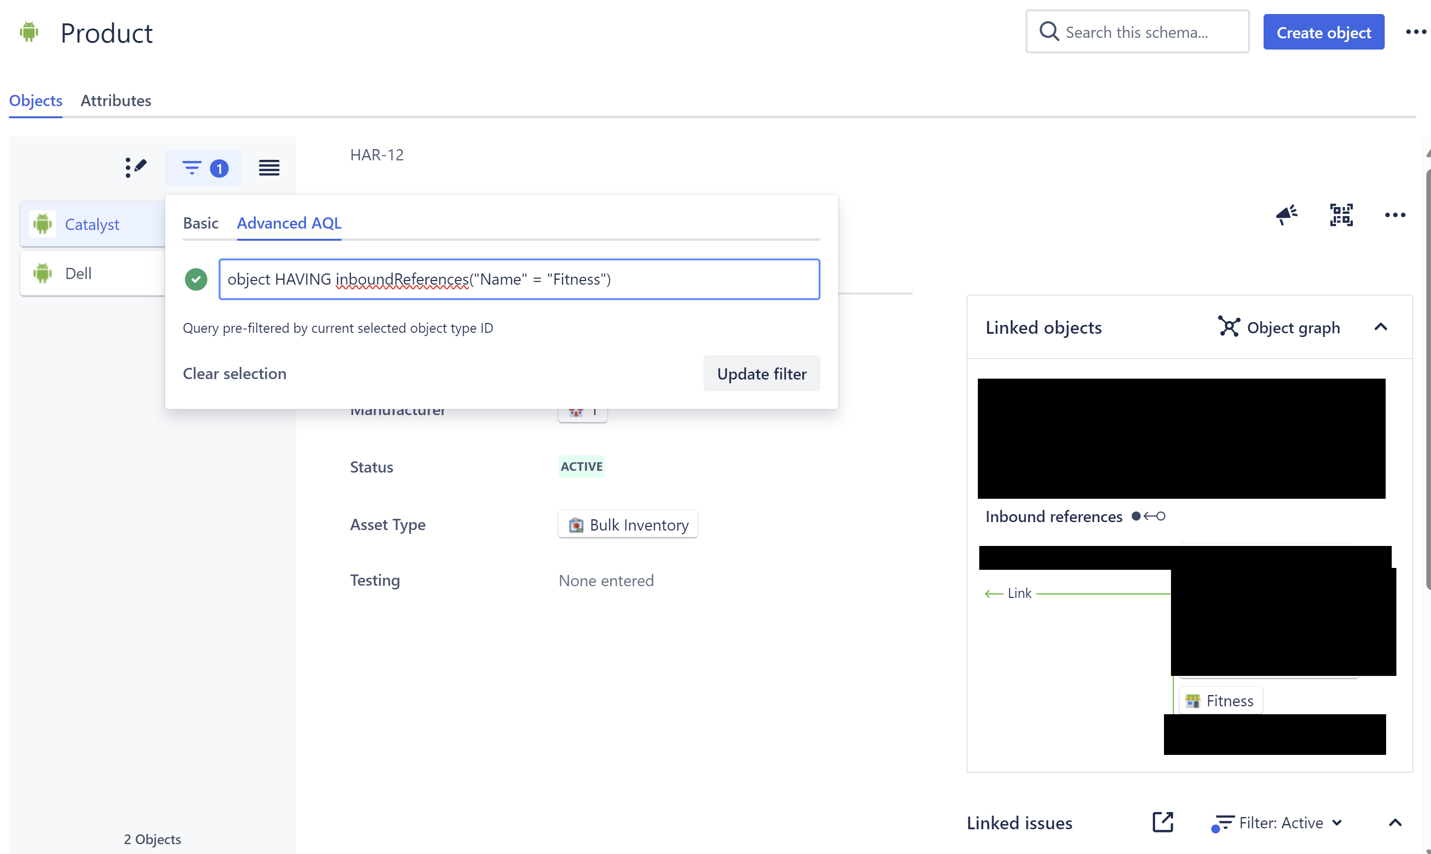Click the AQL query input field

click(519, 279)
